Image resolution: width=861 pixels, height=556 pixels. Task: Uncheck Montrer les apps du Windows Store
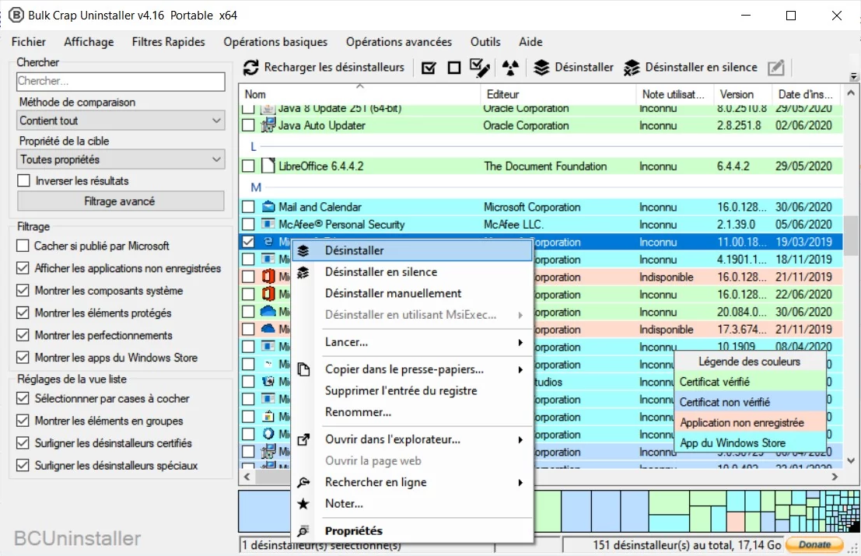tap(23, 357)
